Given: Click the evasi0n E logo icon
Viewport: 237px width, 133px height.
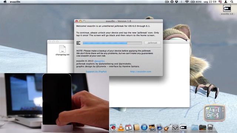Looking at the screenshot, I should (78, 43).
